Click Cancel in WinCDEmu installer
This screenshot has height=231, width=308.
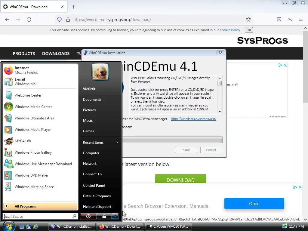(211, 150)
